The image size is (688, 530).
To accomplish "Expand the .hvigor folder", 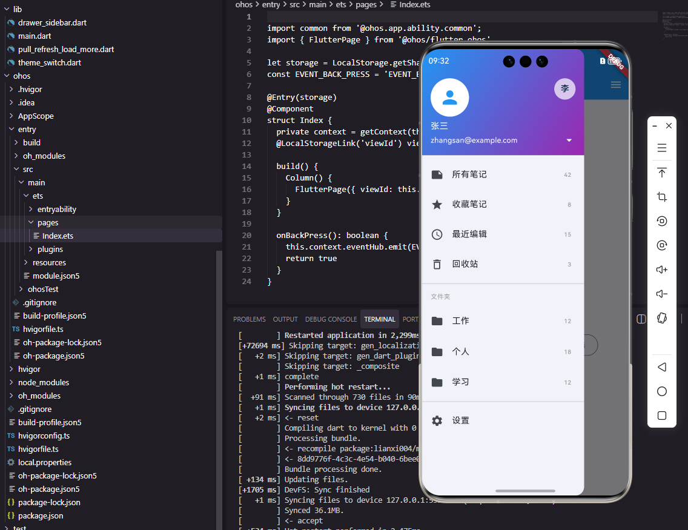I will [12, 89].
